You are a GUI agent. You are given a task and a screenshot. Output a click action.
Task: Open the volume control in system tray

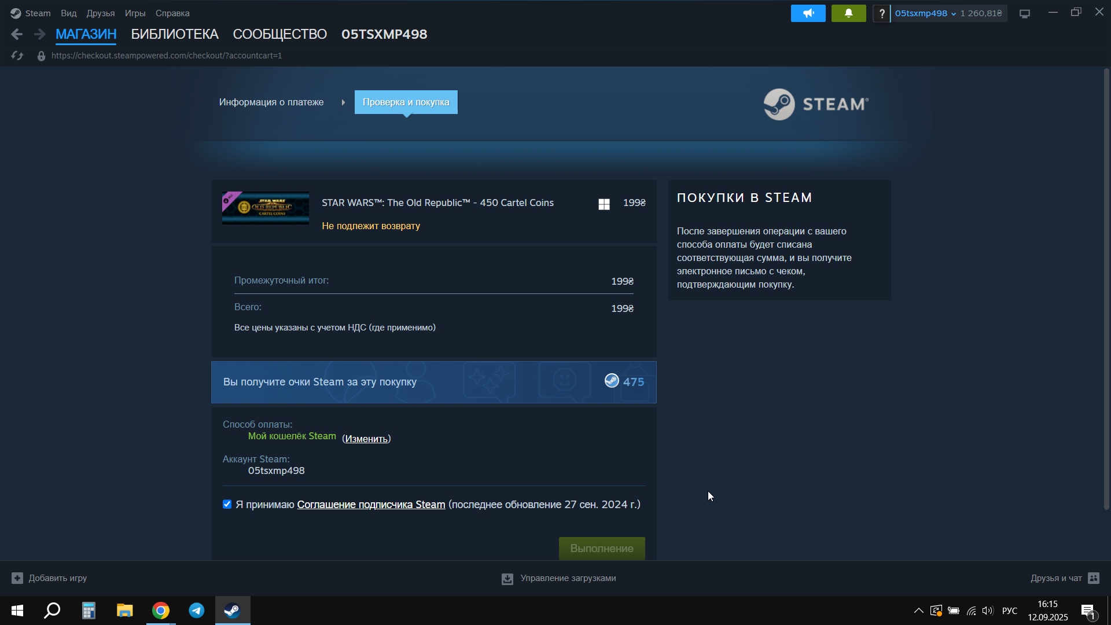click(x=988, y=611)
